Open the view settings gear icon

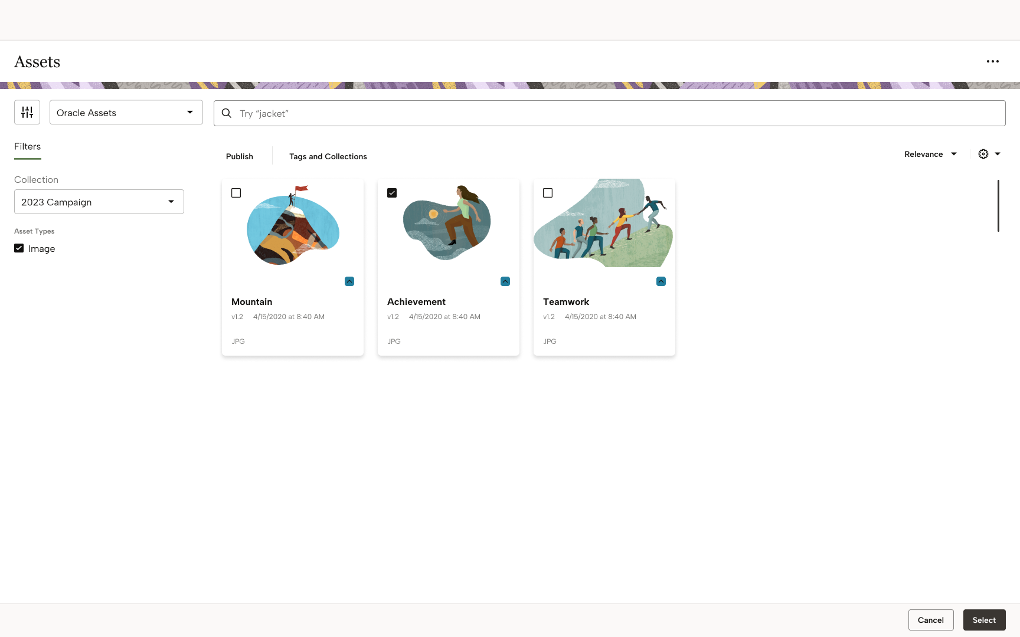pos(983,154)
